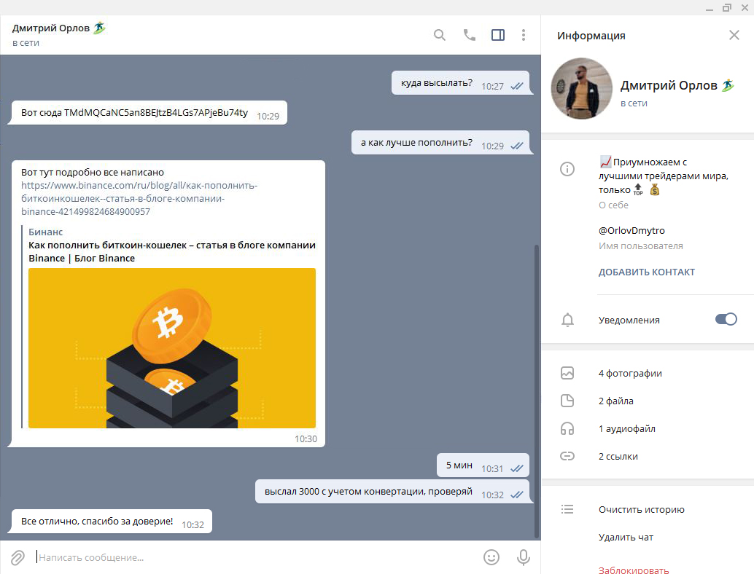Screen dimensions: 754x574
Task: Click the bio text Приумножаем с лучшими трейдерами
Action: (x=664, y=176)
